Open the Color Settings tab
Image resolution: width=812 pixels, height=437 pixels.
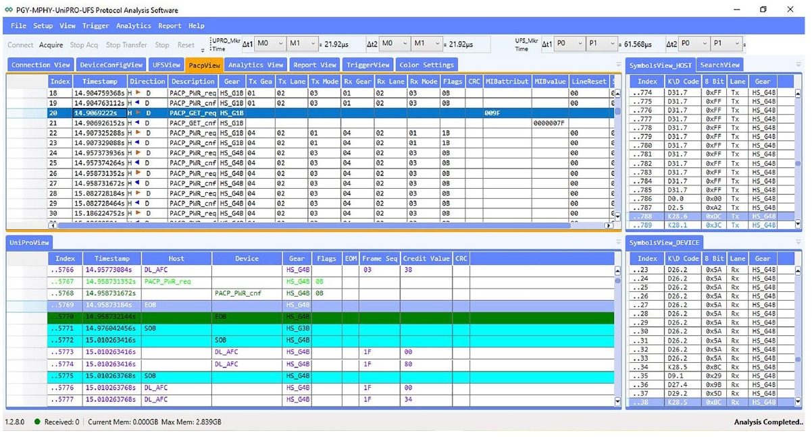[x=426, y=65]
